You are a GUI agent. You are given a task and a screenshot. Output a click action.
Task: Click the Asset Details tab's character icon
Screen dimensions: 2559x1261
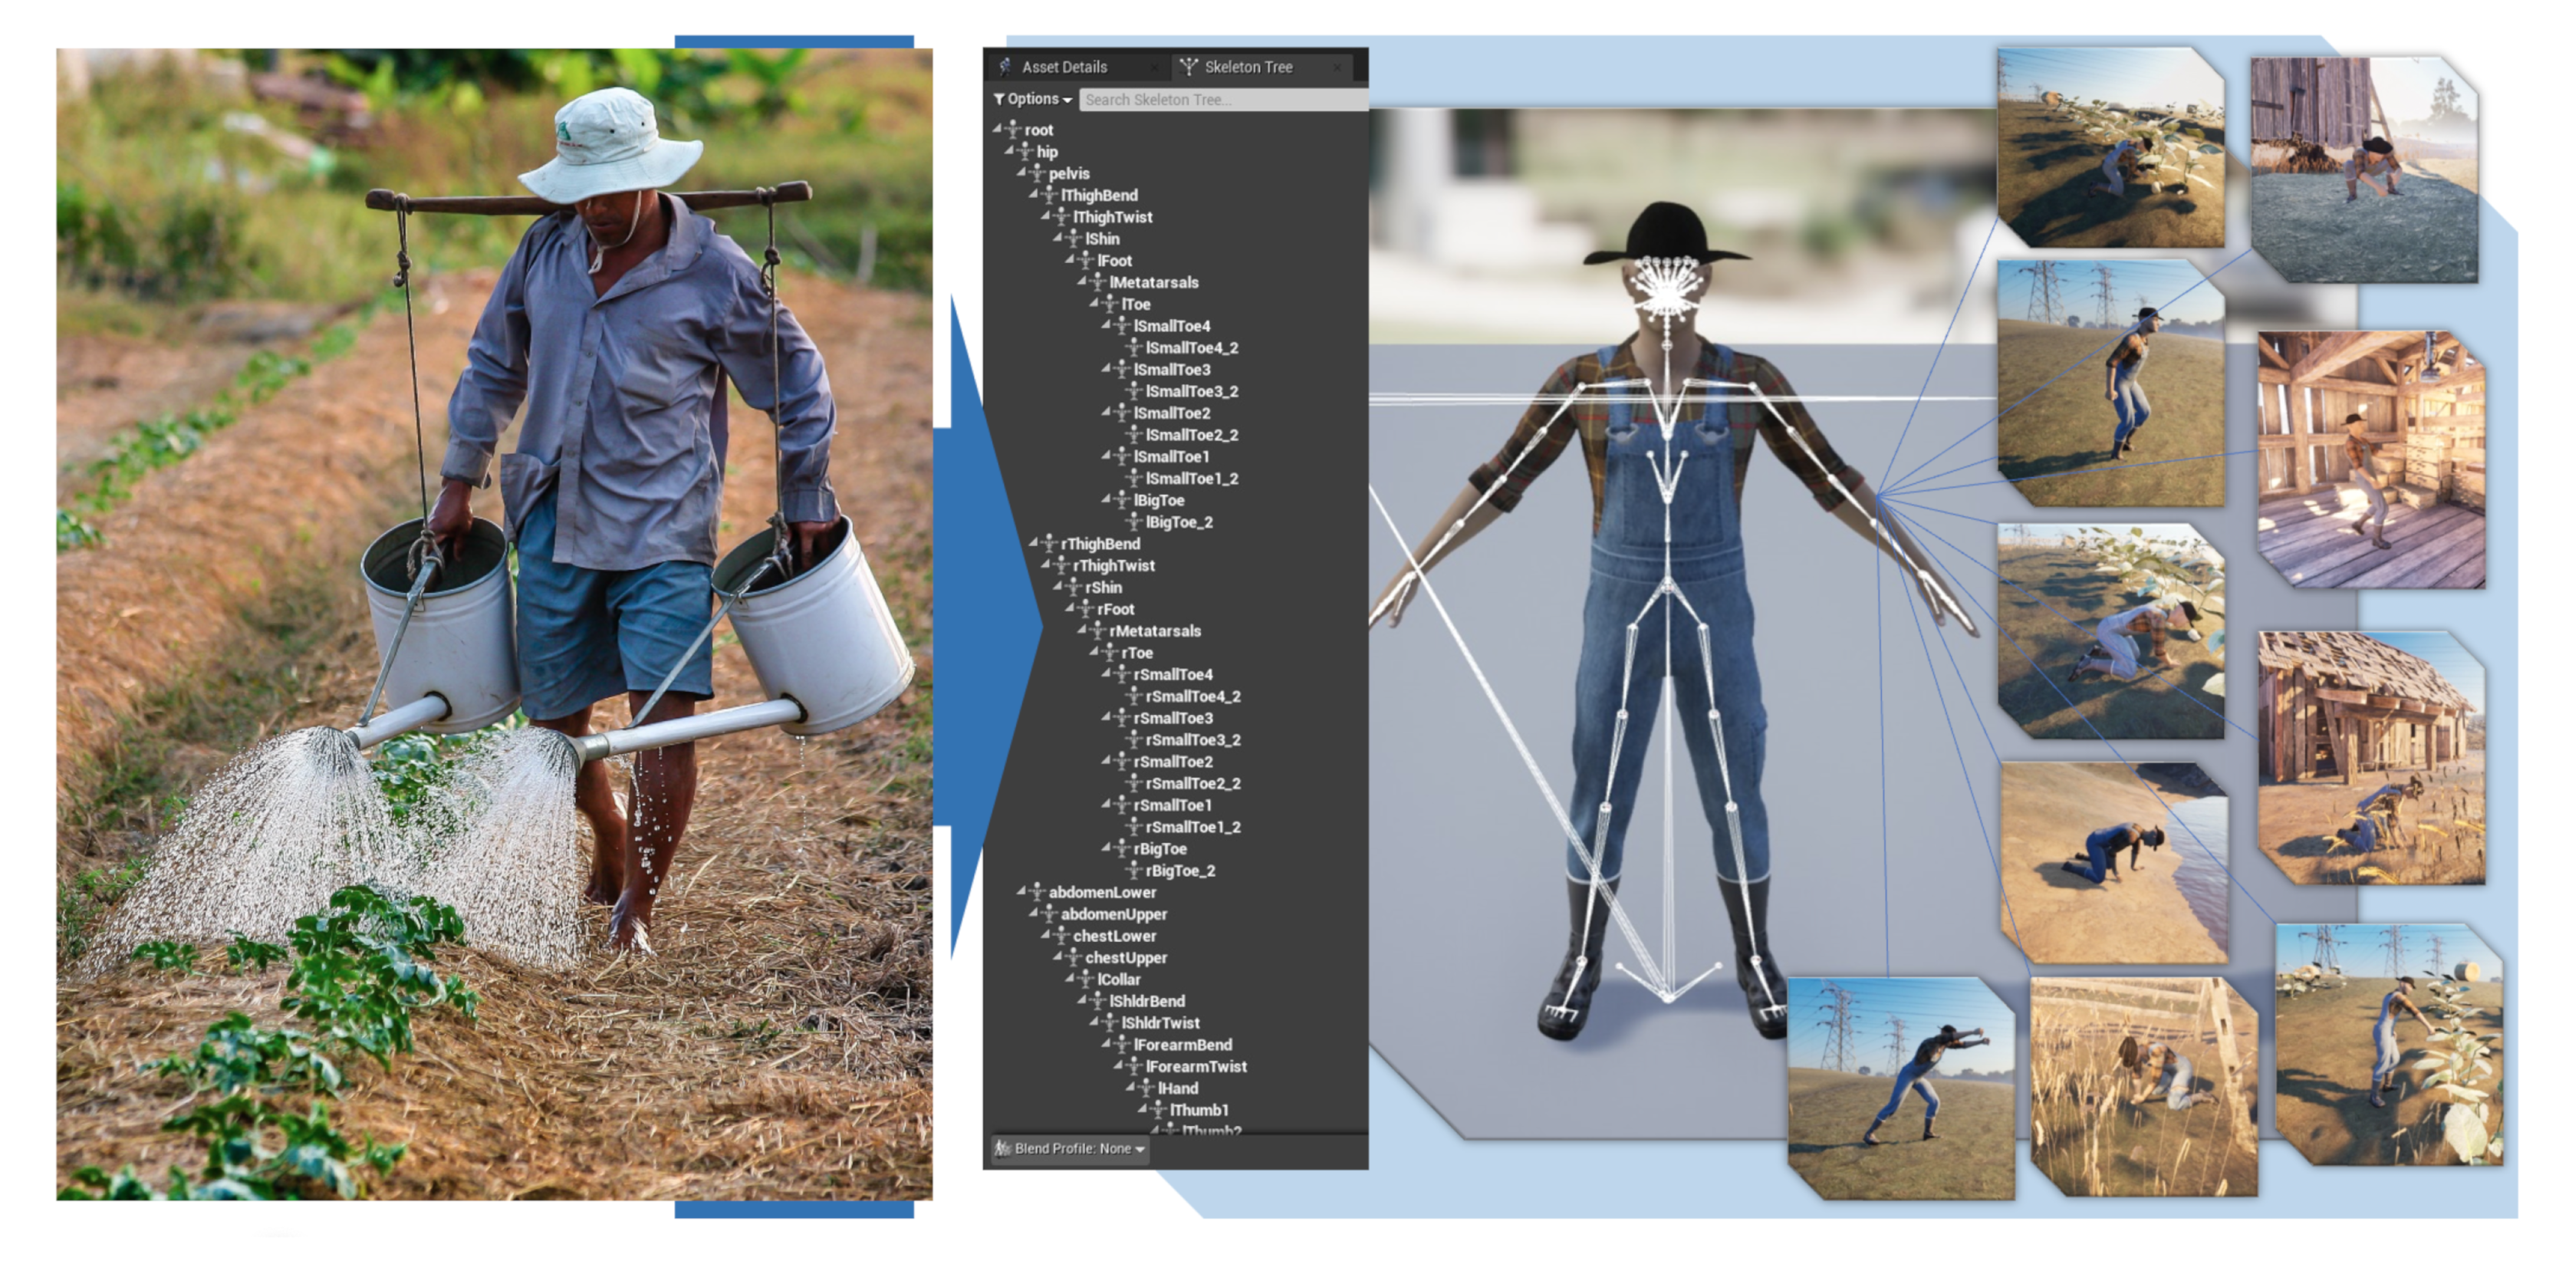pos(1005,67)
